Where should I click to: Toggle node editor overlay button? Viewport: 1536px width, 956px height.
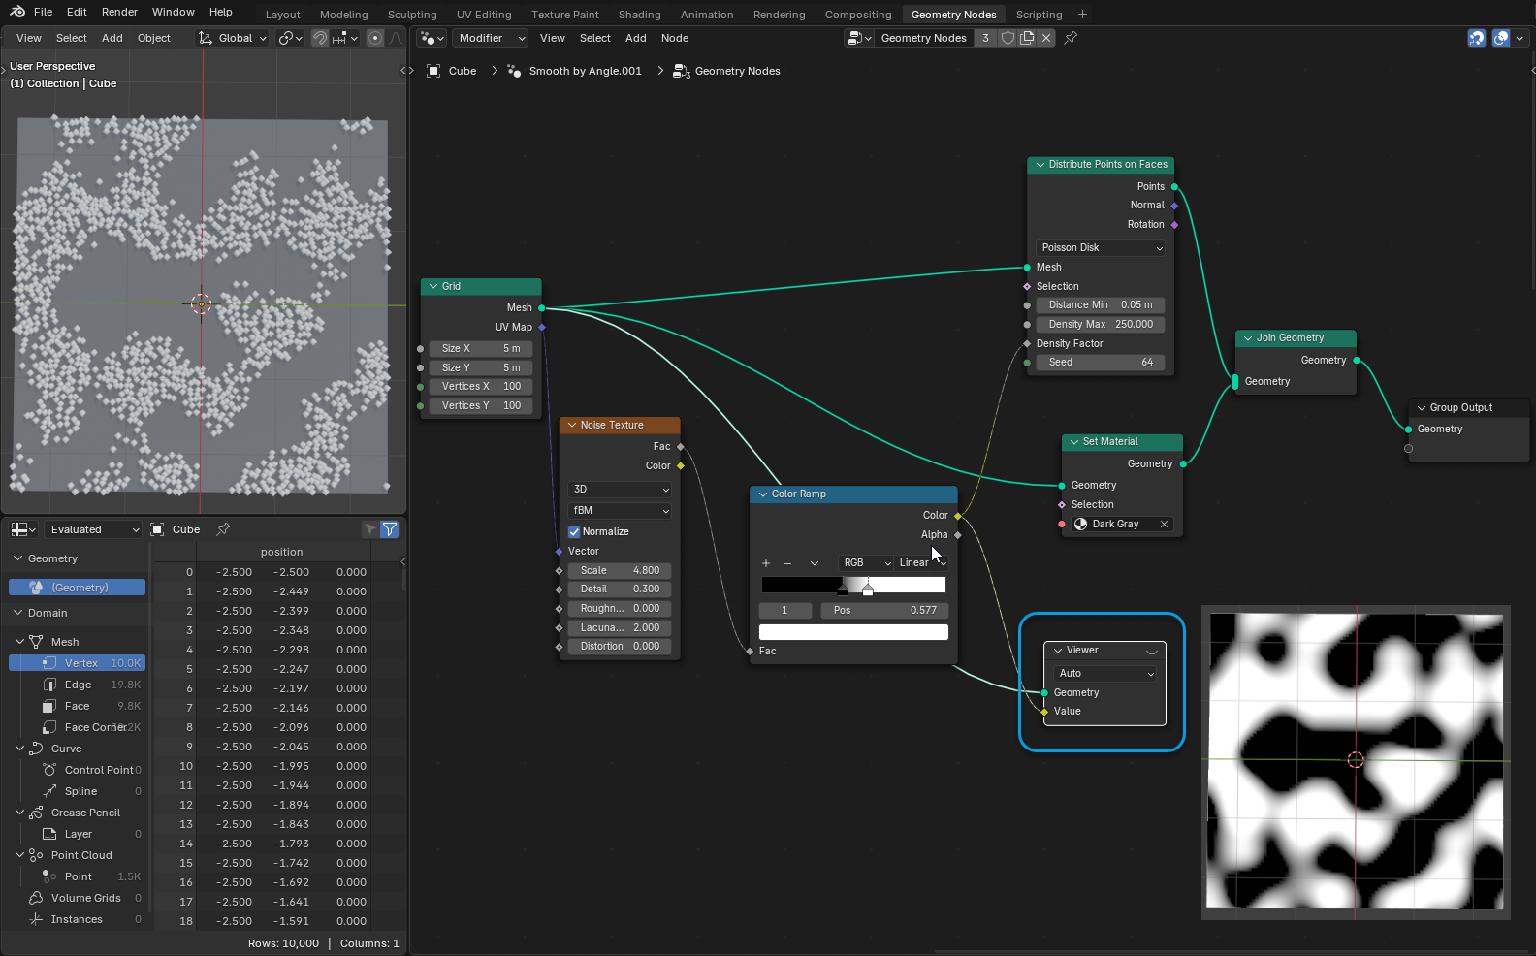click(1501, 38)
